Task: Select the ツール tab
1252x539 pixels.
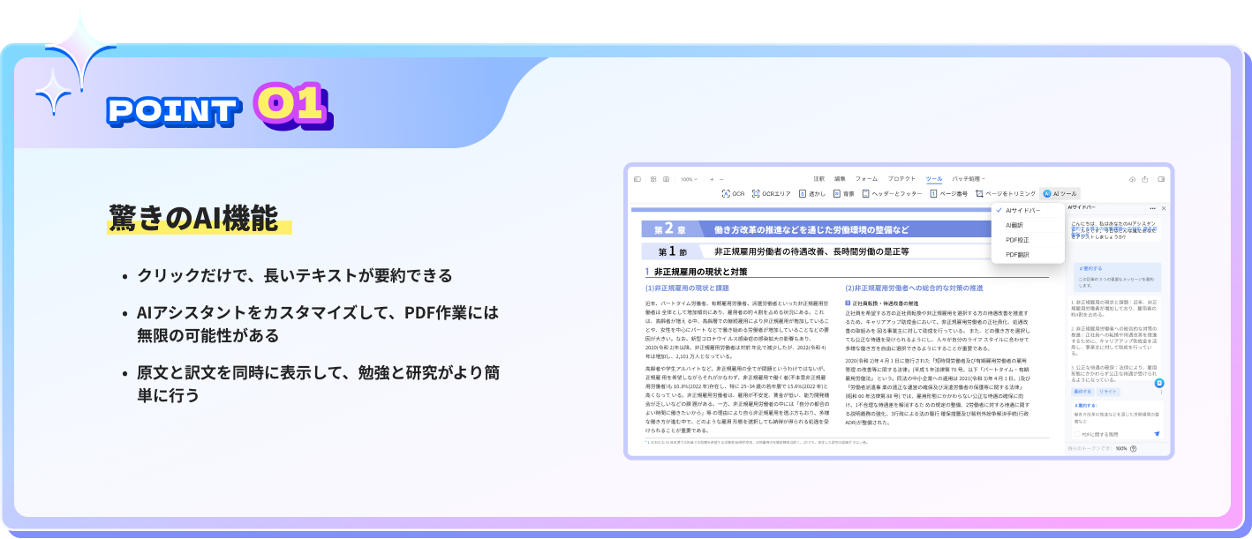Action: [934, 179]
